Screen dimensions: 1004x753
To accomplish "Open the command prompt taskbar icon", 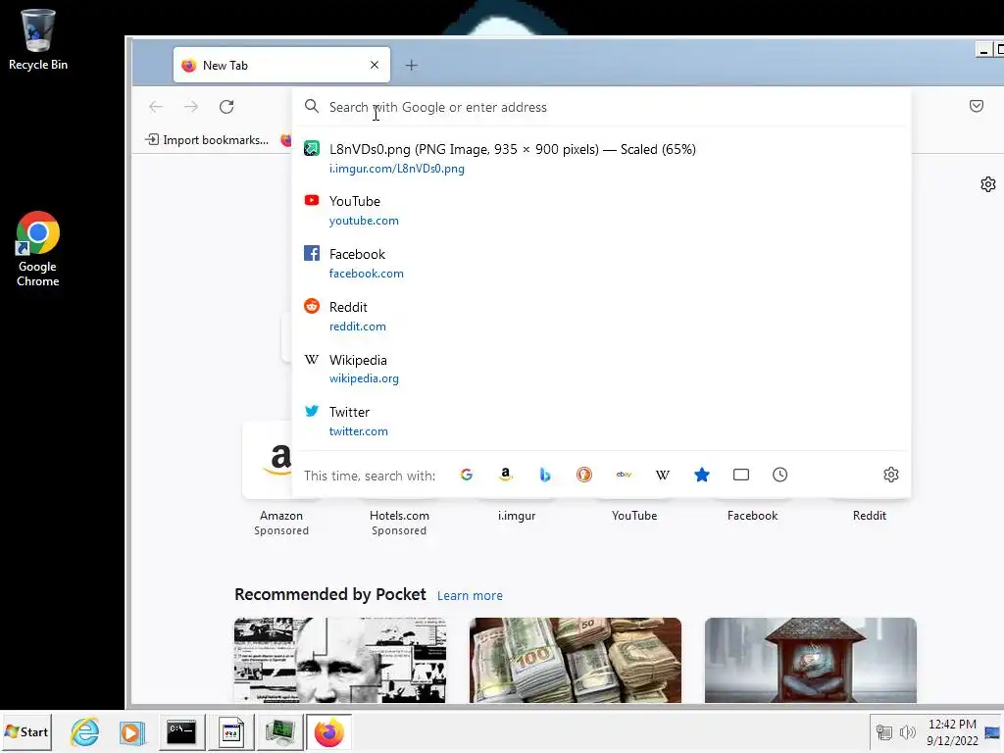I will (181, 731).
